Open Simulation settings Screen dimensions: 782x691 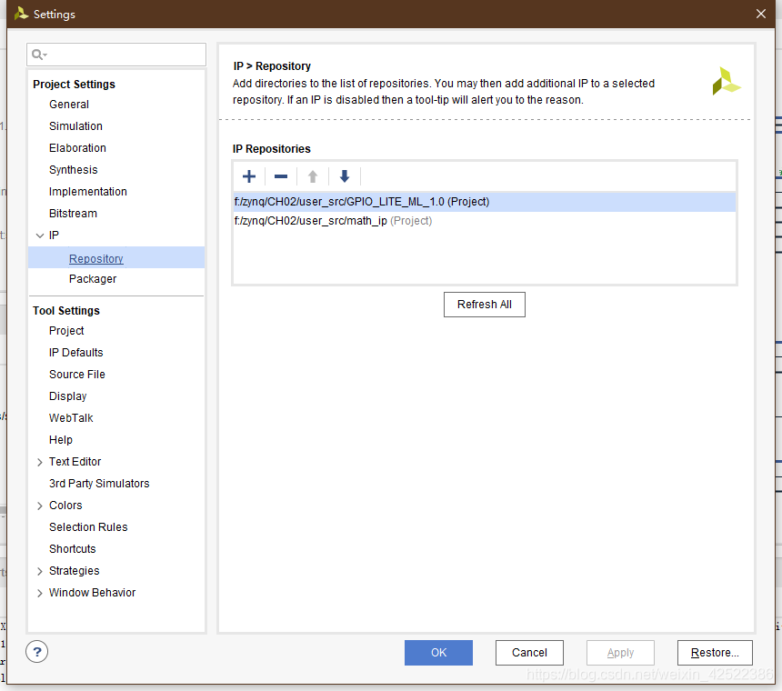(x=75, y=126)
